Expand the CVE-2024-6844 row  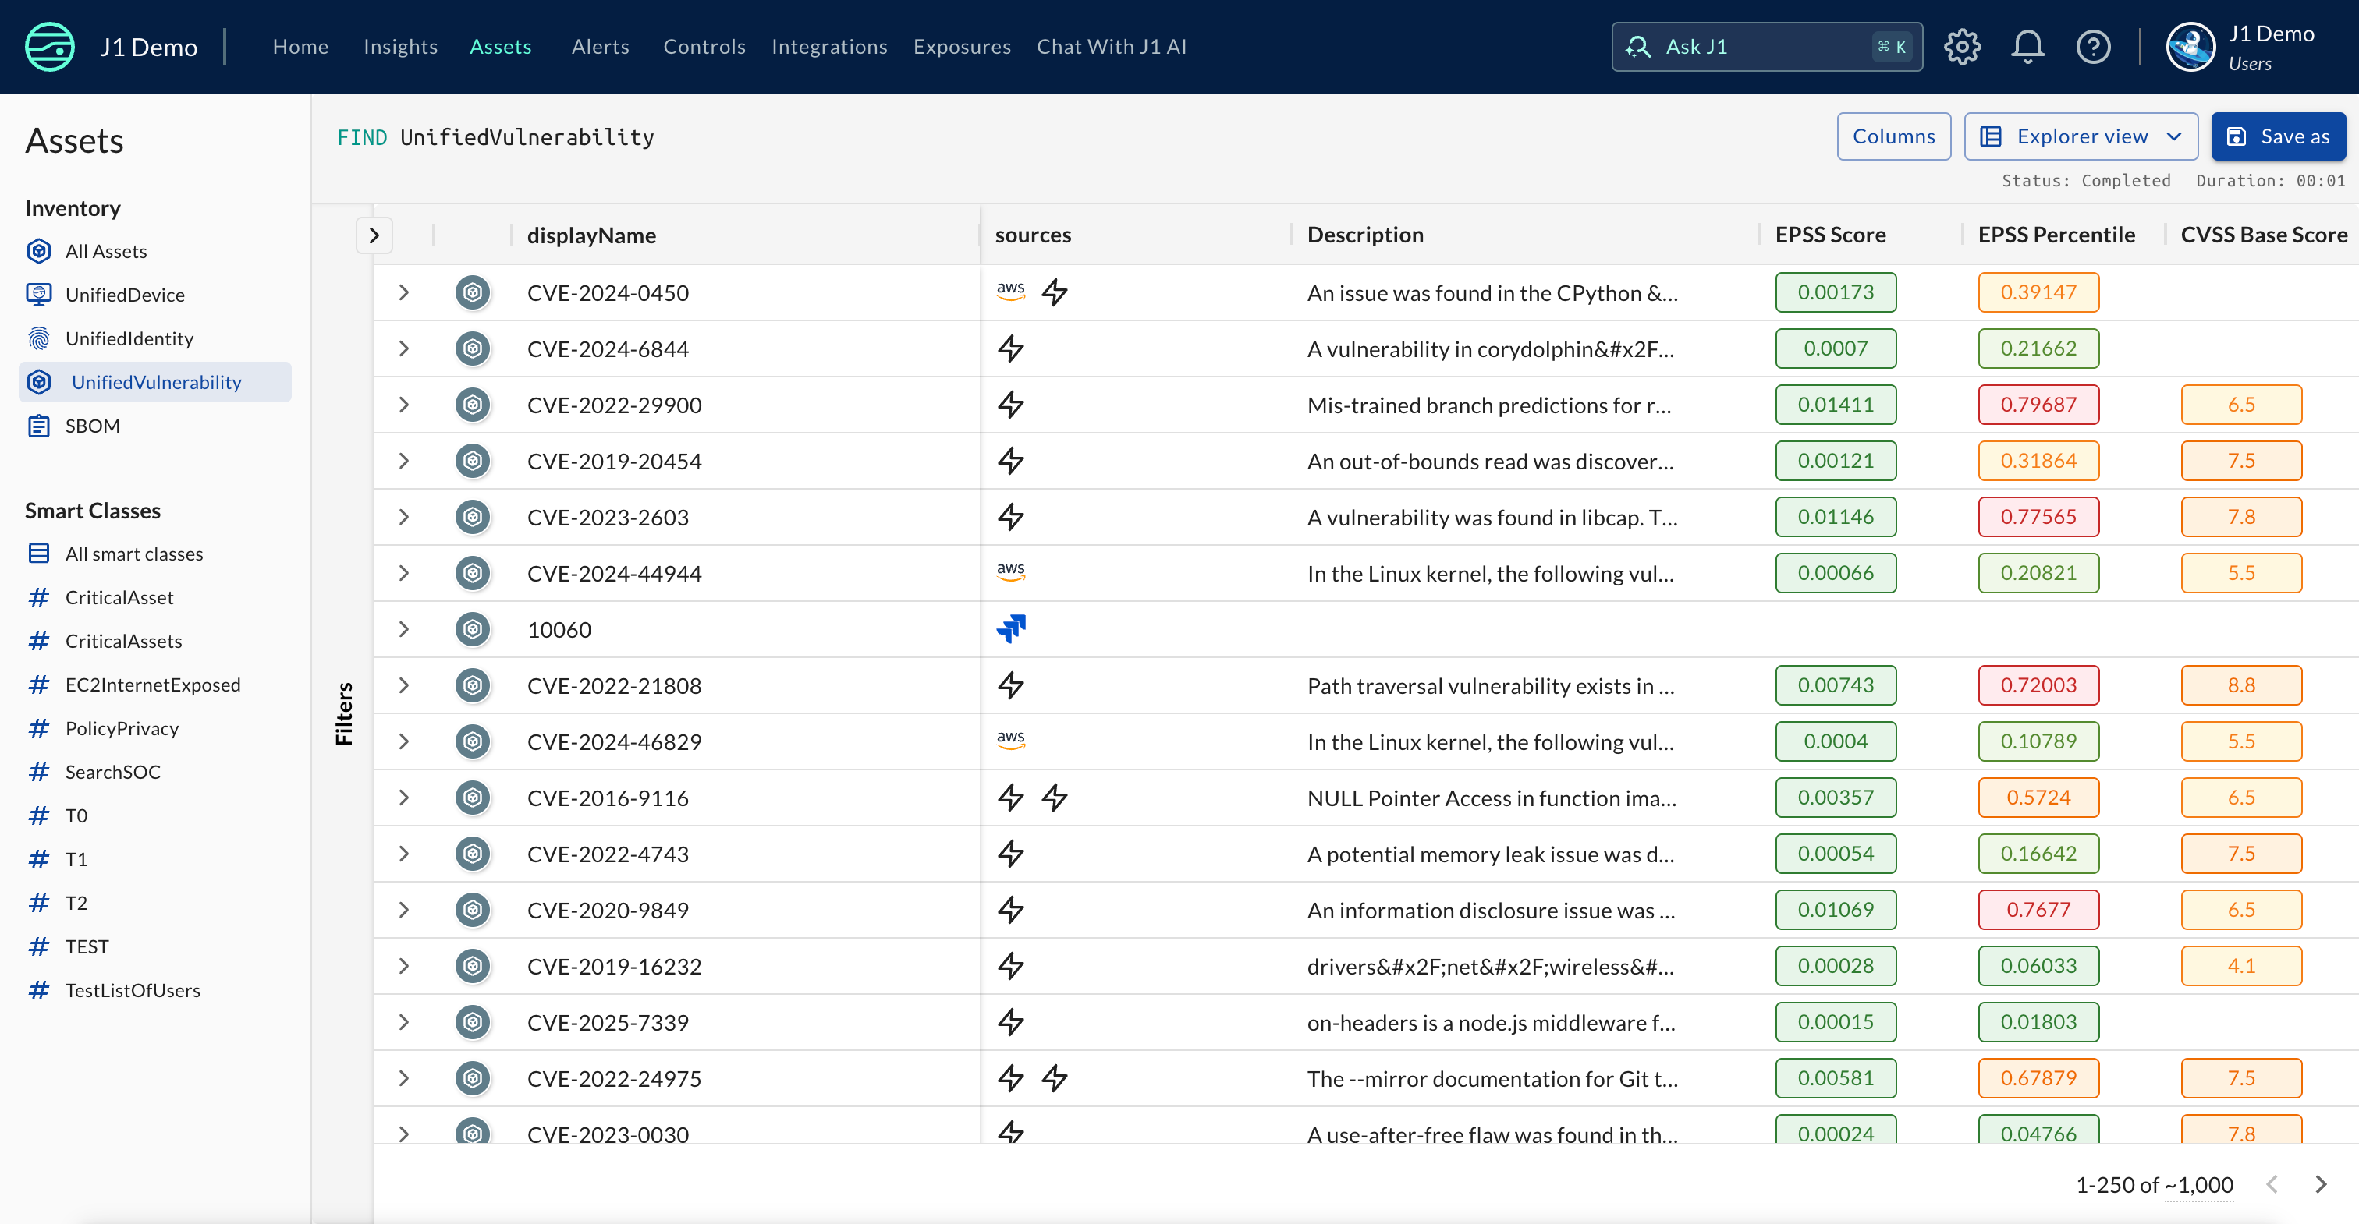[404, 348]
